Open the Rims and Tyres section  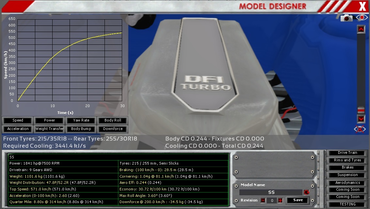coord(347,160)
